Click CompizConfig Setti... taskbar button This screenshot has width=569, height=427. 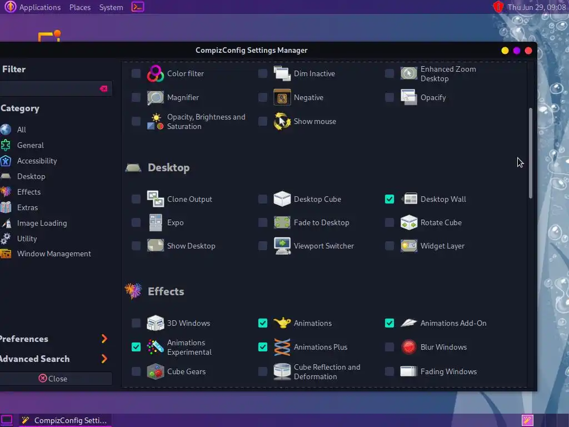[x=64, y=420]
